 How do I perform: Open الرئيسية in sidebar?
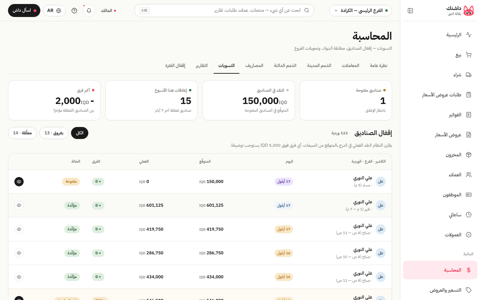point(440,35)
